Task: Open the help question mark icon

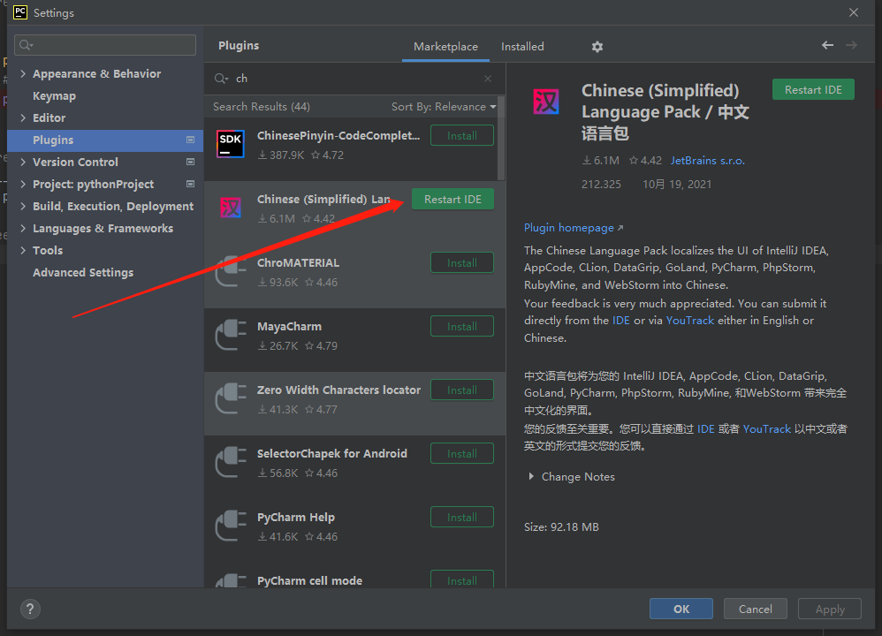Action: [x=30, y=609]
